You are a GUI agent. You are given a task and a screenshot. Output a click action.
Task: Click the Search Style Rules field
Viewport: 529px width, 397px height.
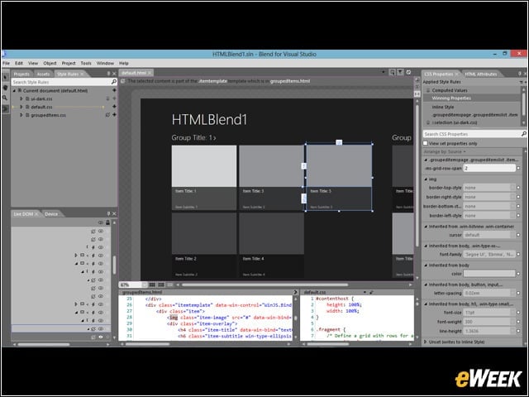coord(61,82)
